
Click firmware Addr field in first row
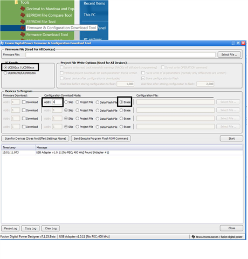click(x=16, y=102)
